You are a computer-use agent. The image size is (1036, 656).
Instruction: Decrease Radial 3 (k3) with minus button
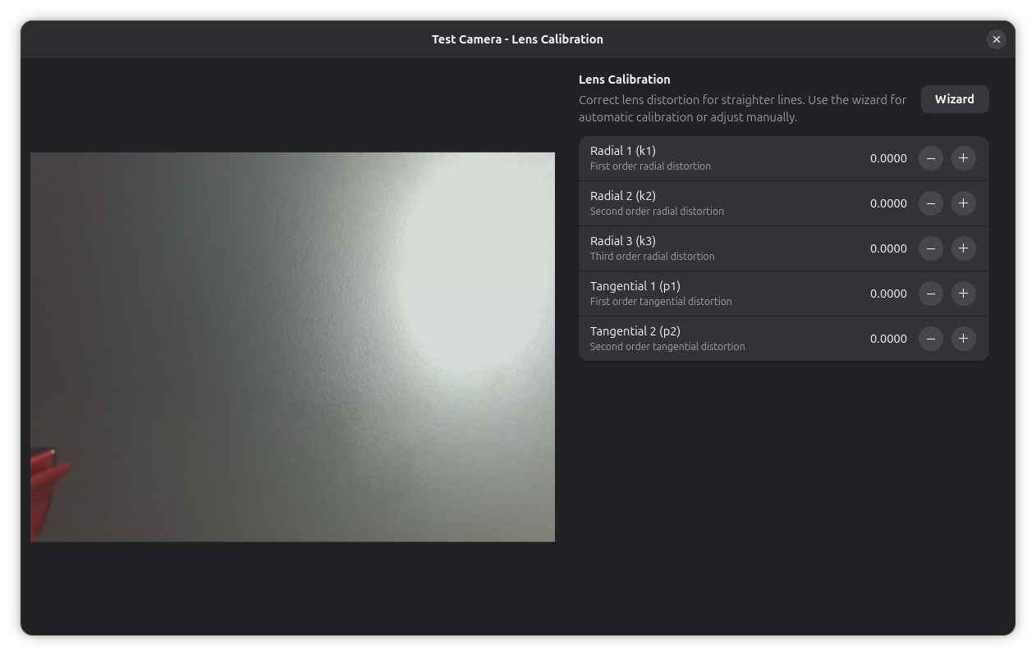click(x=930, y=248)
